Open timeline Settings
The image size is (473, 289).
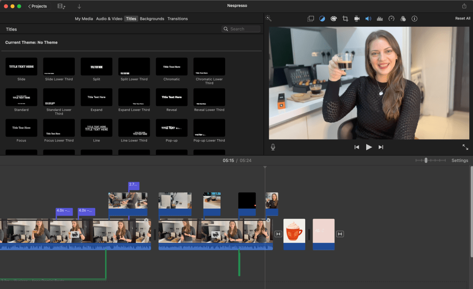click(459, 160)
